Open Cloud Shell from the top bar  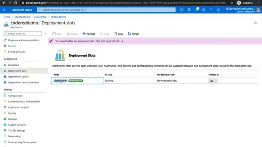(182, 10)
